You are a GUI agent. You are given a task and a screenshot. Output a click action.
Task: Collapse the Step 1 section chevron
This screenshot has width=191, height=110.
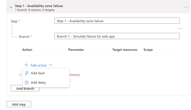coord(11,7)
